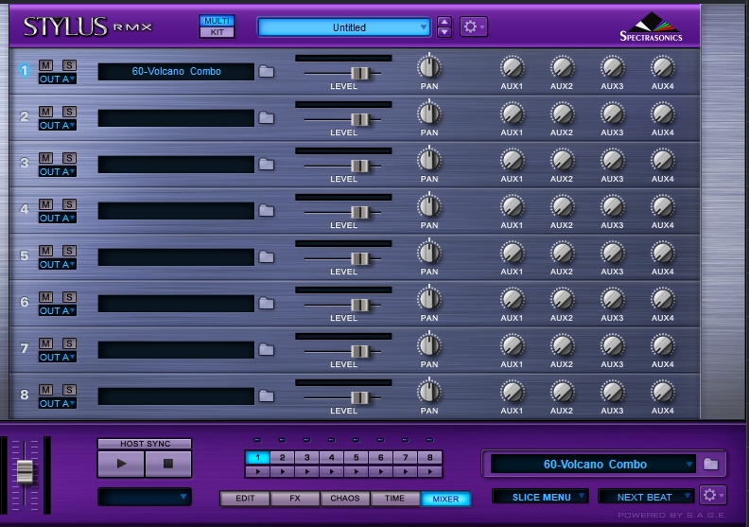Viewport: 749px width, 527px height.
Task: Mute part 1
Action: tap(45, 65)
